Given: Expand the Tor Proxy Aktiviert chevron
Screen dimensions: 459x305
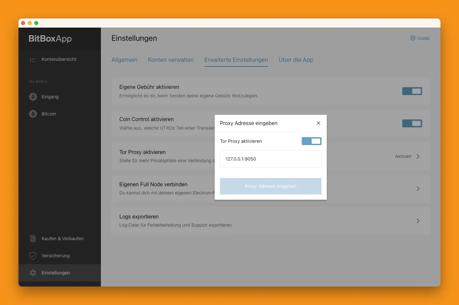Looking at the screenshot, I should [418, 156].
